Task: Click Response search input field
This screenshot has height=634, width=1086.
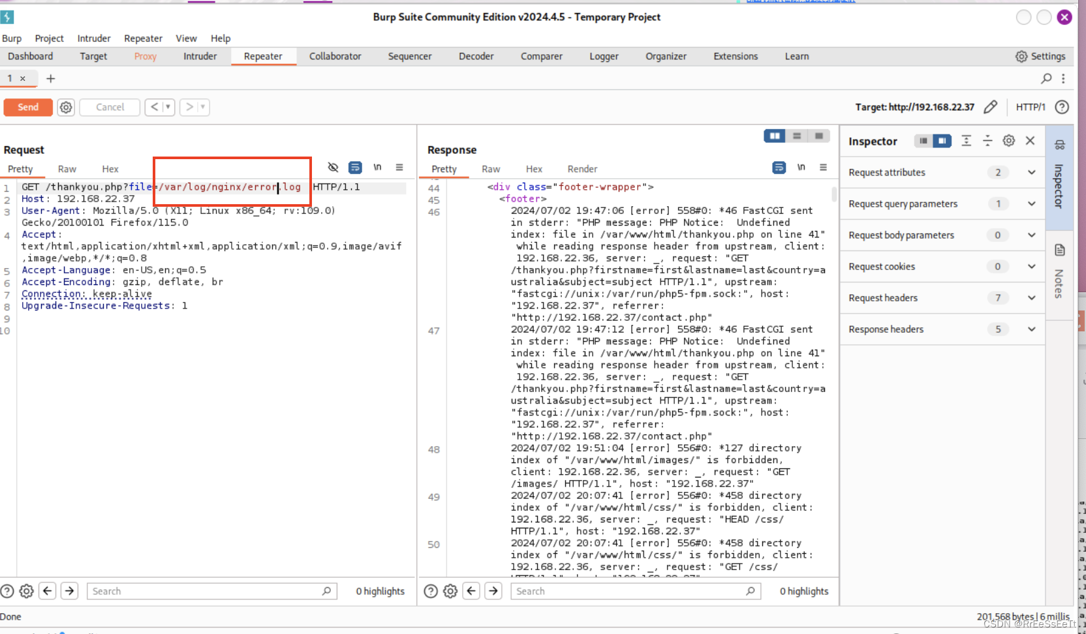Action: click(636, 591)
